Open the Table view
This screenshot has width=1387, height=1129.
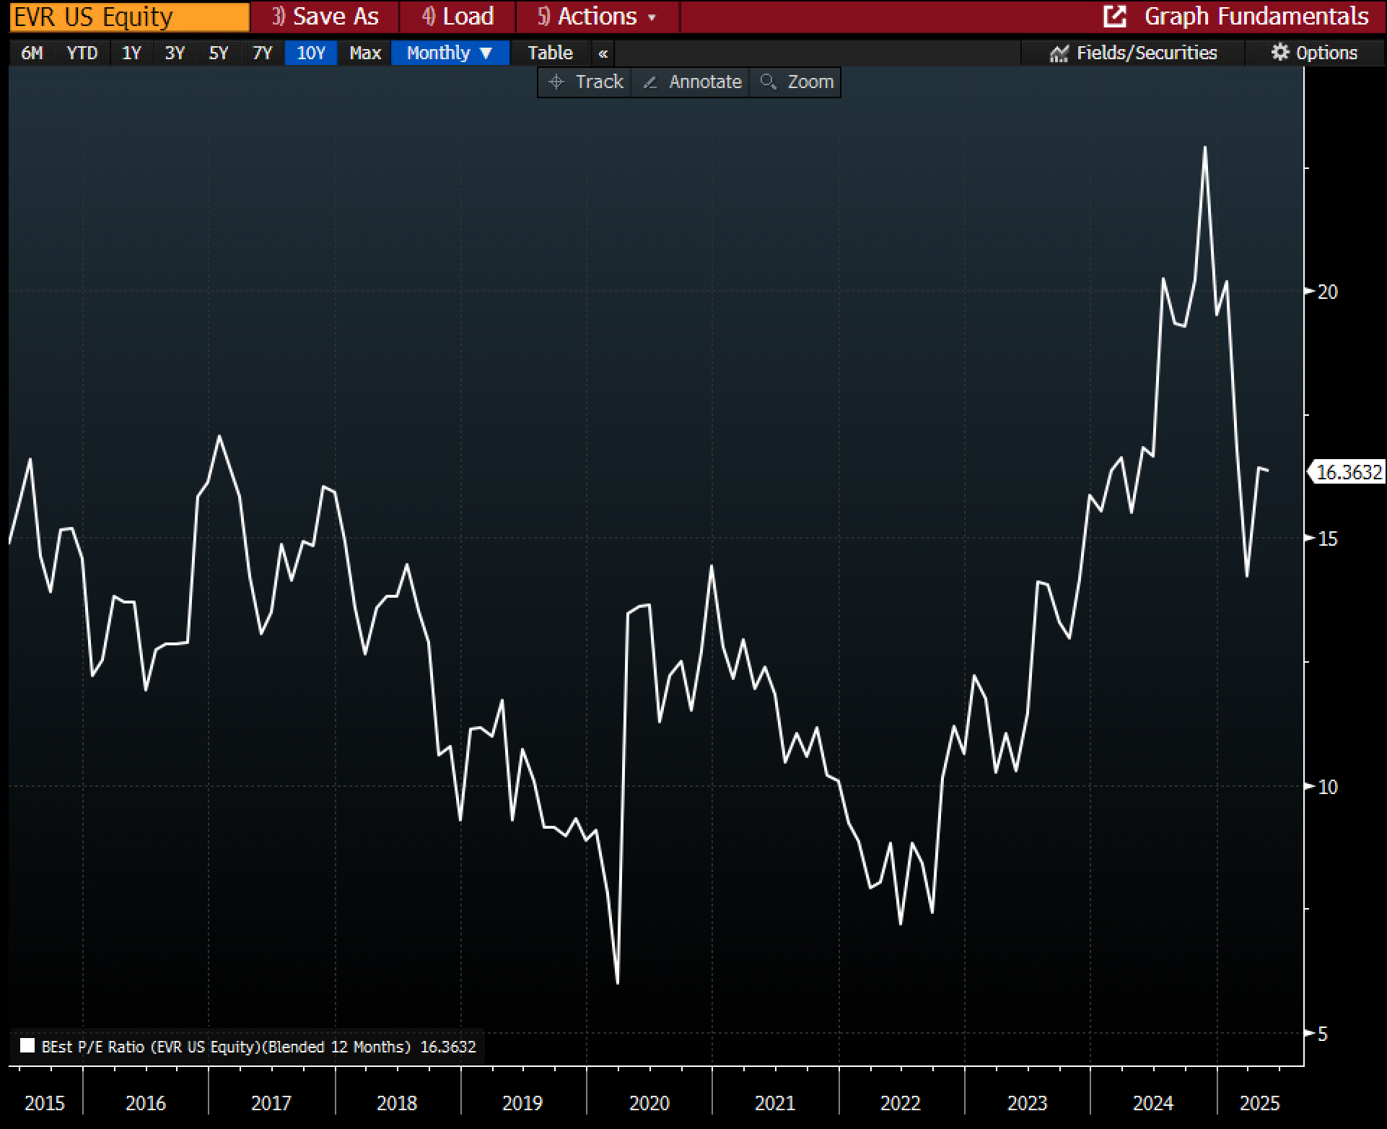pyautogui.click(x=550, y=53)
